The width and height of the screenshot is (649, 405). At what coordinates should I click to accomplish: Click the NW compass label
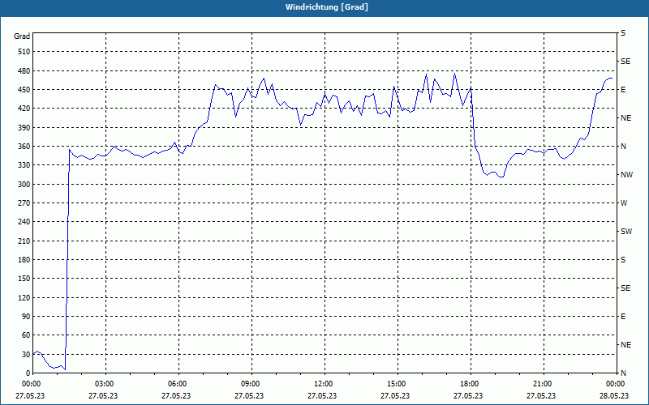[626, 175]
